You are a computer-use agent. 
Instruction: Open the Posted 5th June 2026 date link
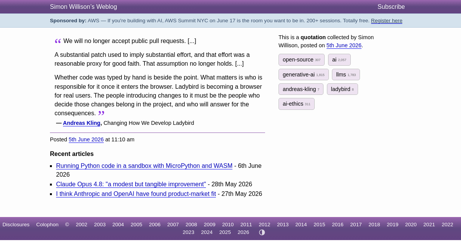click(x=86, y=139)
